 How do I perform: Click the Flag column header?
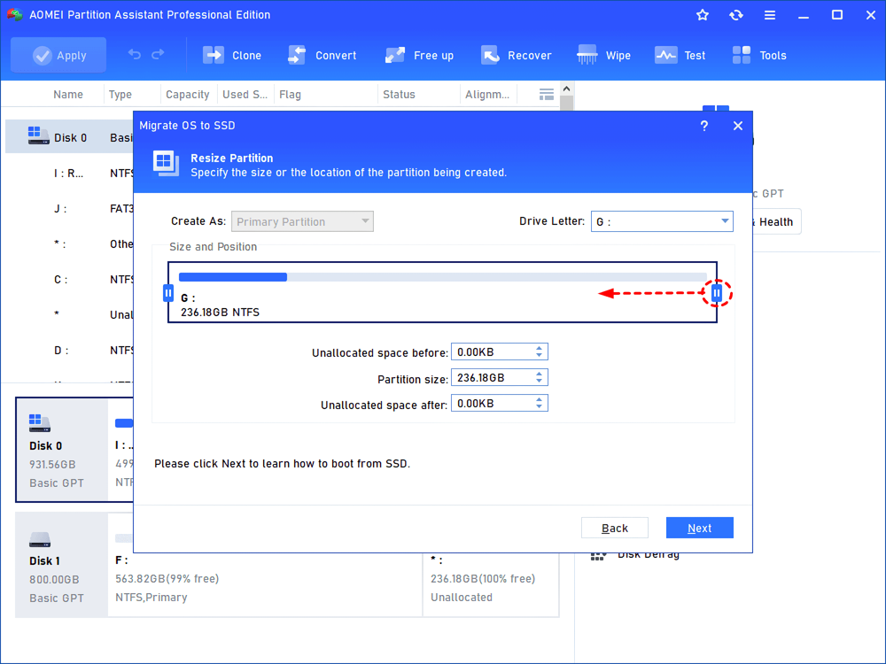click(290, 95)
